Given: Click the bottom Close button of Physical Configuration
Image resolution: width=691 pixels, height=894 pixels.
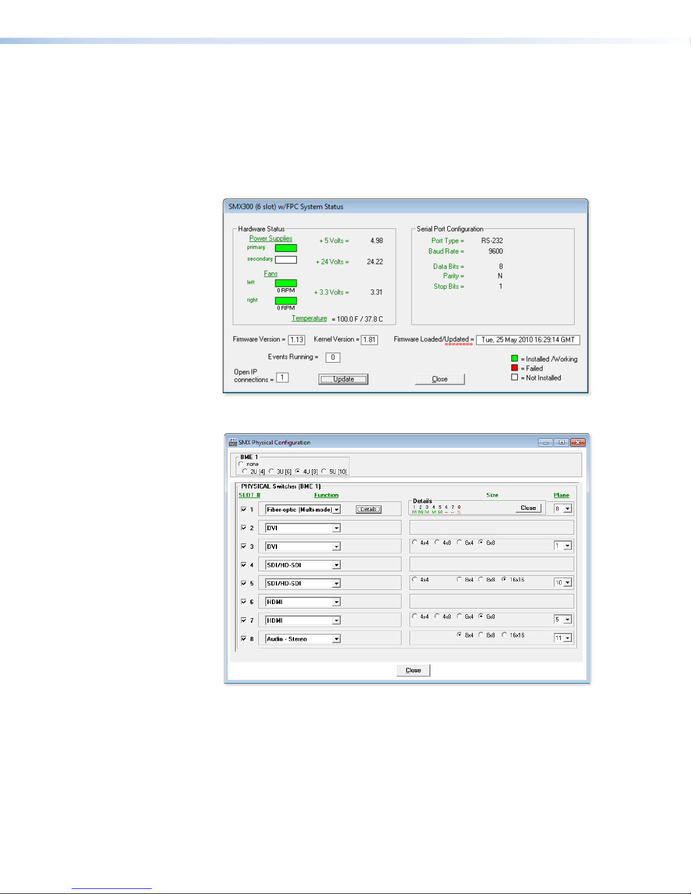Looking at the screenshot, I should (413, 670).
